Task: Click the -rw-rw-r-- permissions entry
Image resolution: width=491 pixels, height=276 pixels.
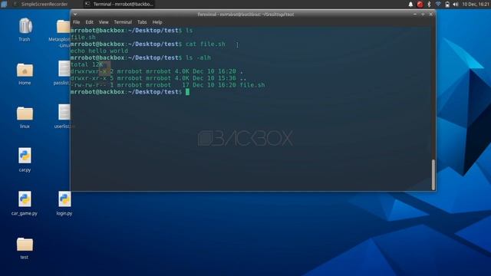Action: [x=89, y=85]
